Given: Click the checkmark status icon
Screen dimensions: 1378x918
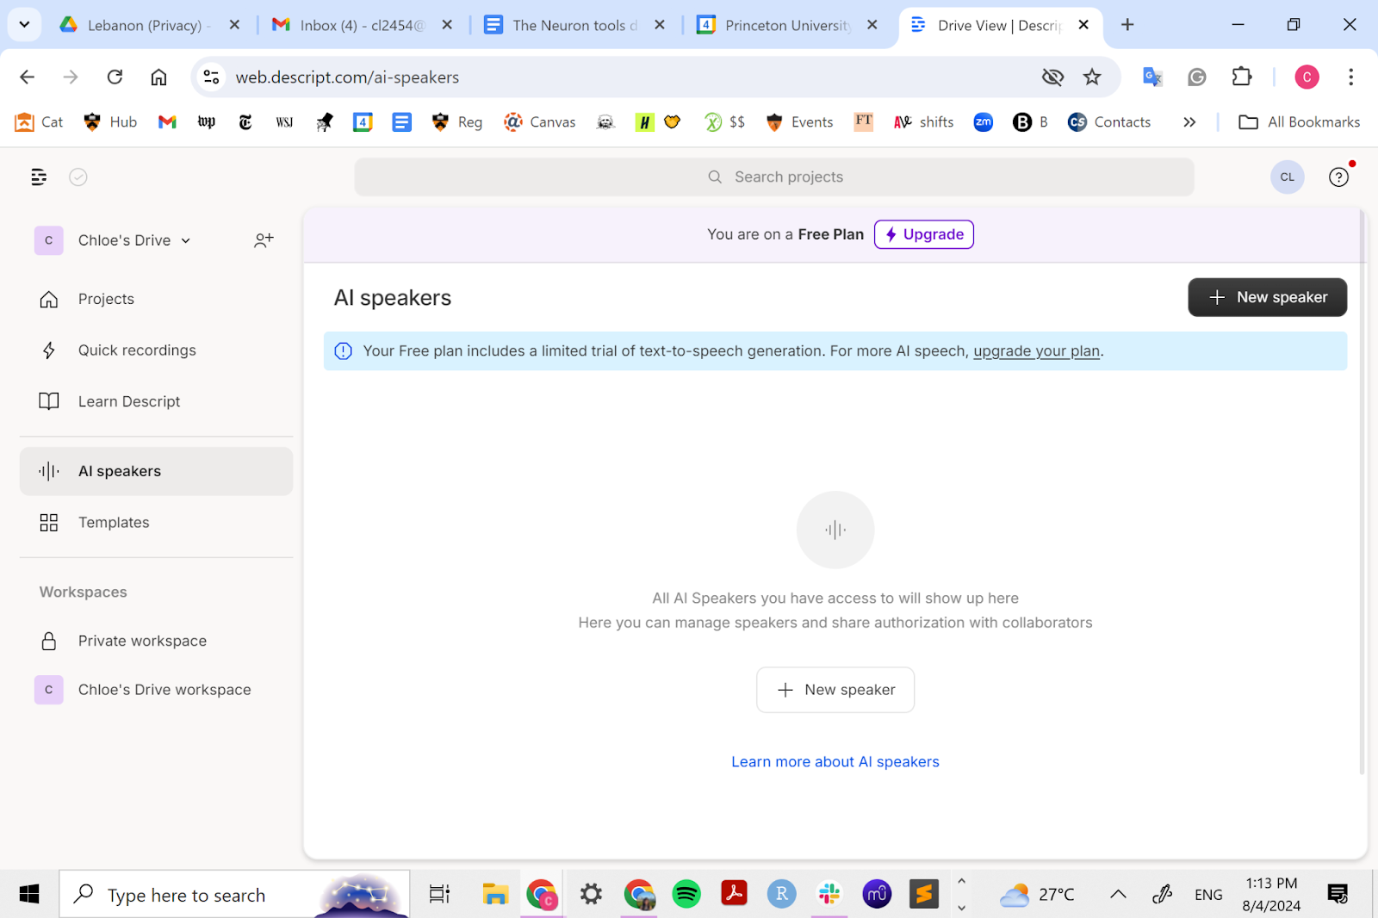Looking at the screenshot, I should click(78, 177).
